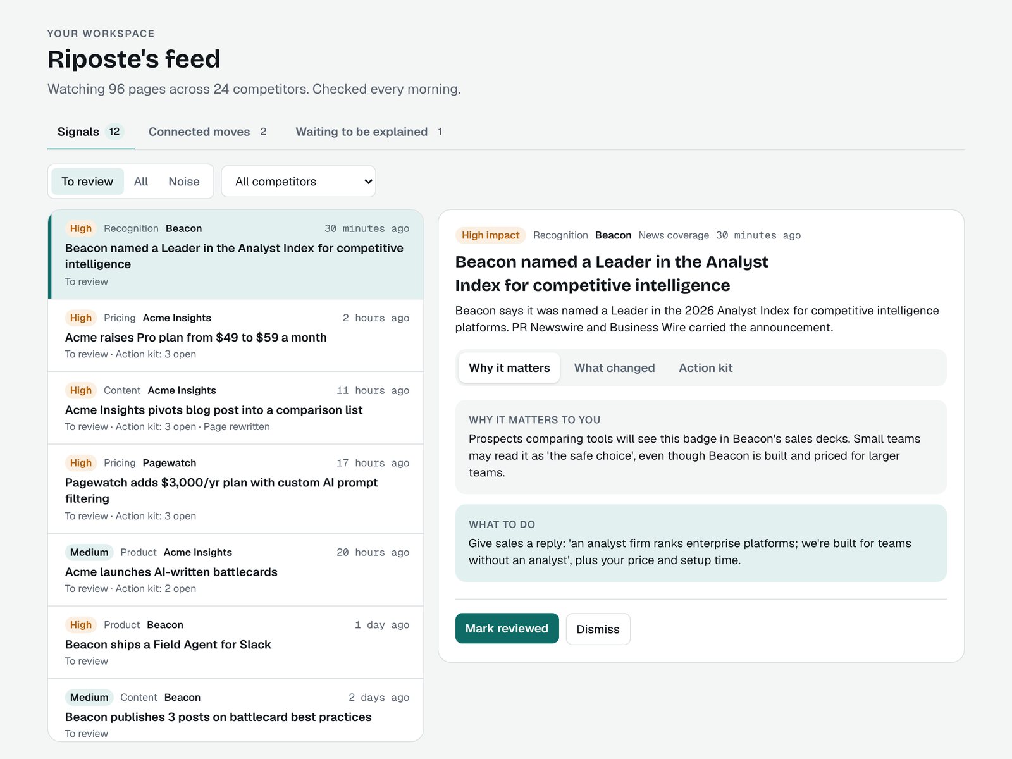Click the 'WHAT TO DO' section heading
The image size is (1012, 759).
coord(502,524)
